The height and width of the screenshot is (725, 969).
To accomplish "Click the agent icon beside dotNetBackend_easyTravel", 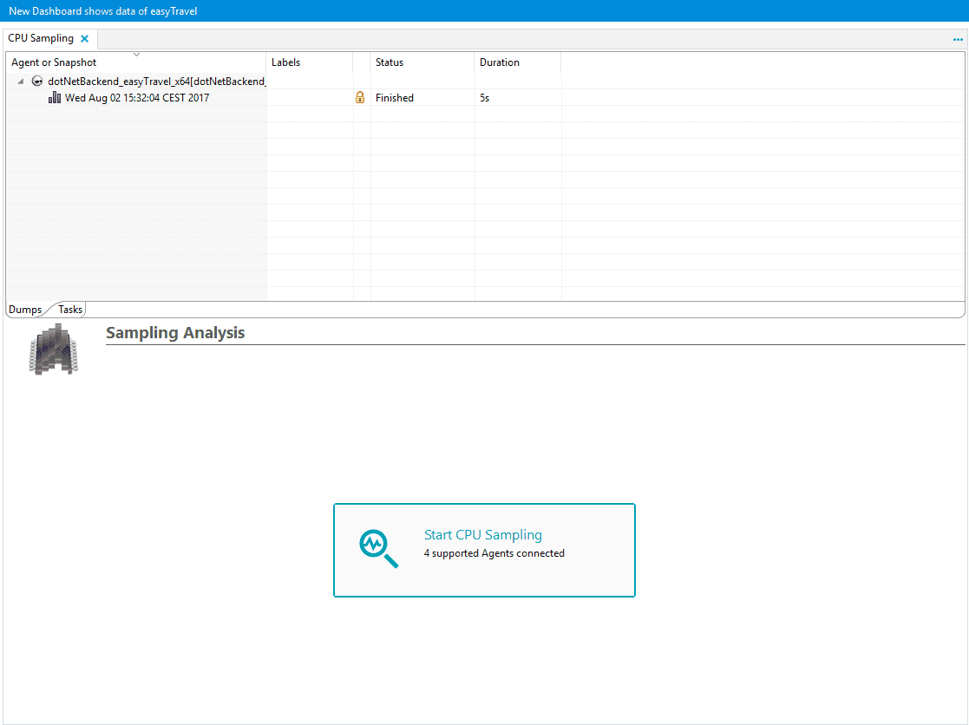I will click(x=37, y=81).
